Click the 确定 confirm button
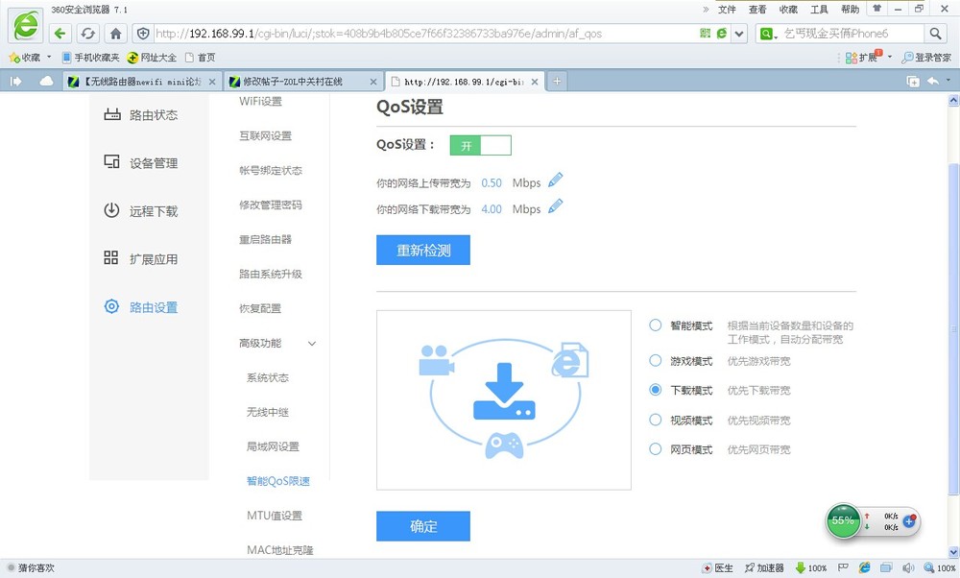Screen dimensions: 960x578 tap(423, 526)
